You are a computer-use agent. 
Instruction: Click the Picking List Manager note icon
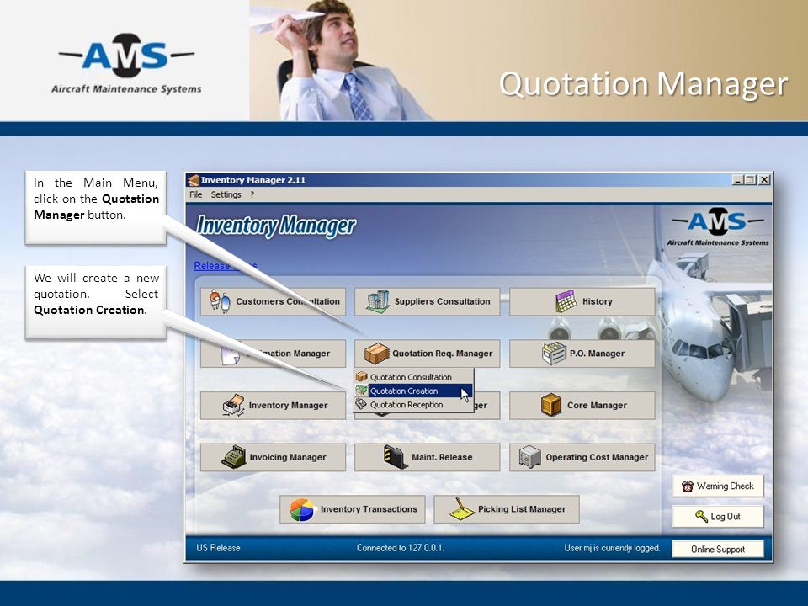(x=462, y=509)
